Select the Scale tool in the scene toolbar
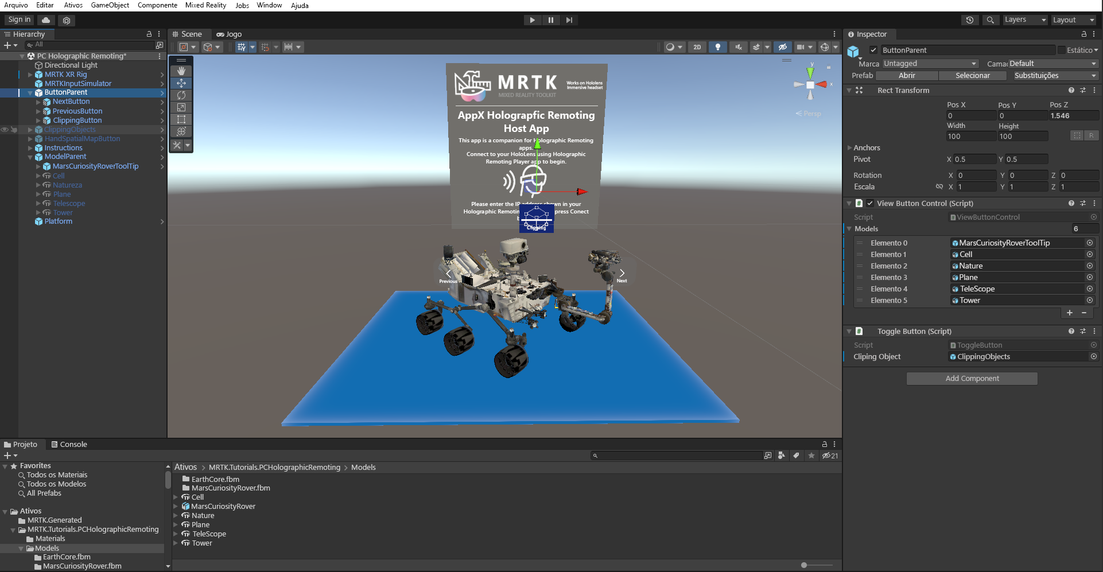The image size is (1103, 572). click(x=181, y=107)
